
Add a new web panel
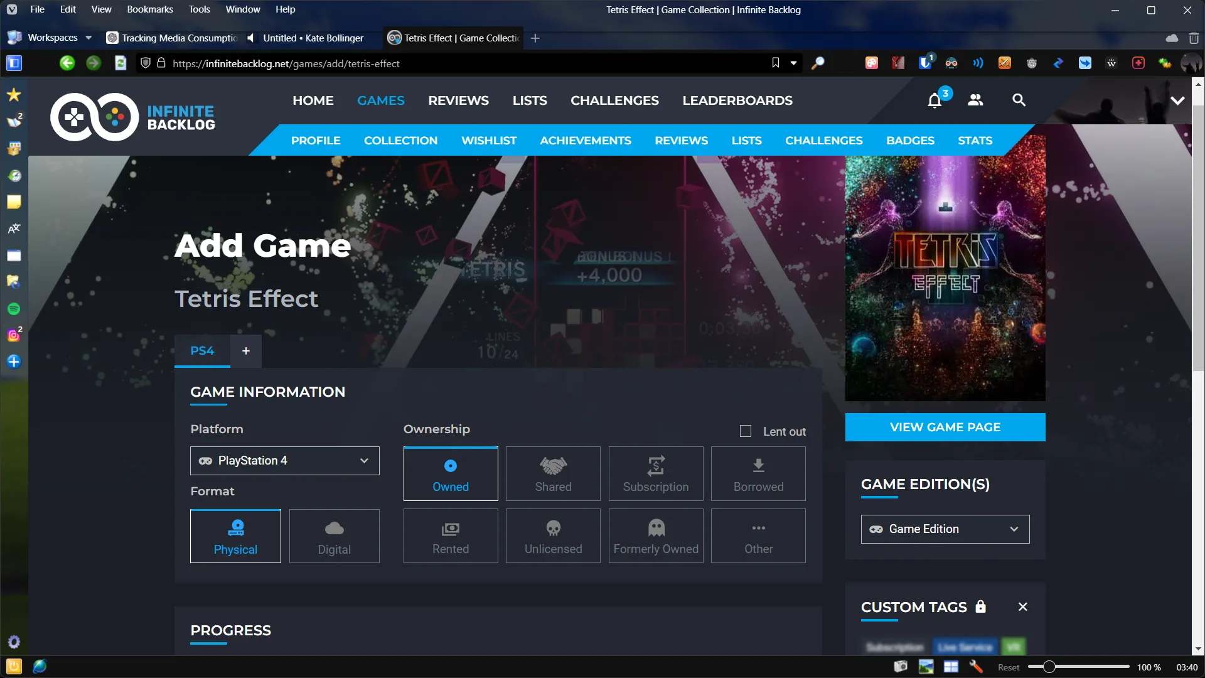14,362
